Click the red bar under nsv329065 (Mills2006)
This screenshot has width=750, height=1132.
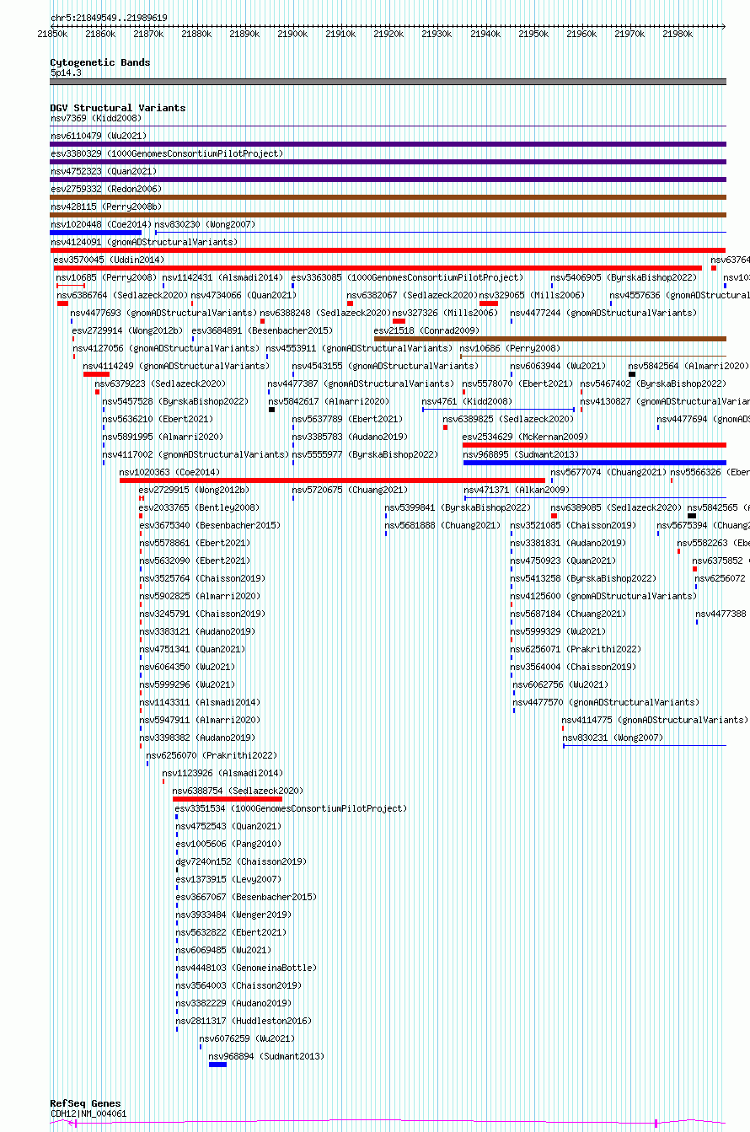coord(489,303)
